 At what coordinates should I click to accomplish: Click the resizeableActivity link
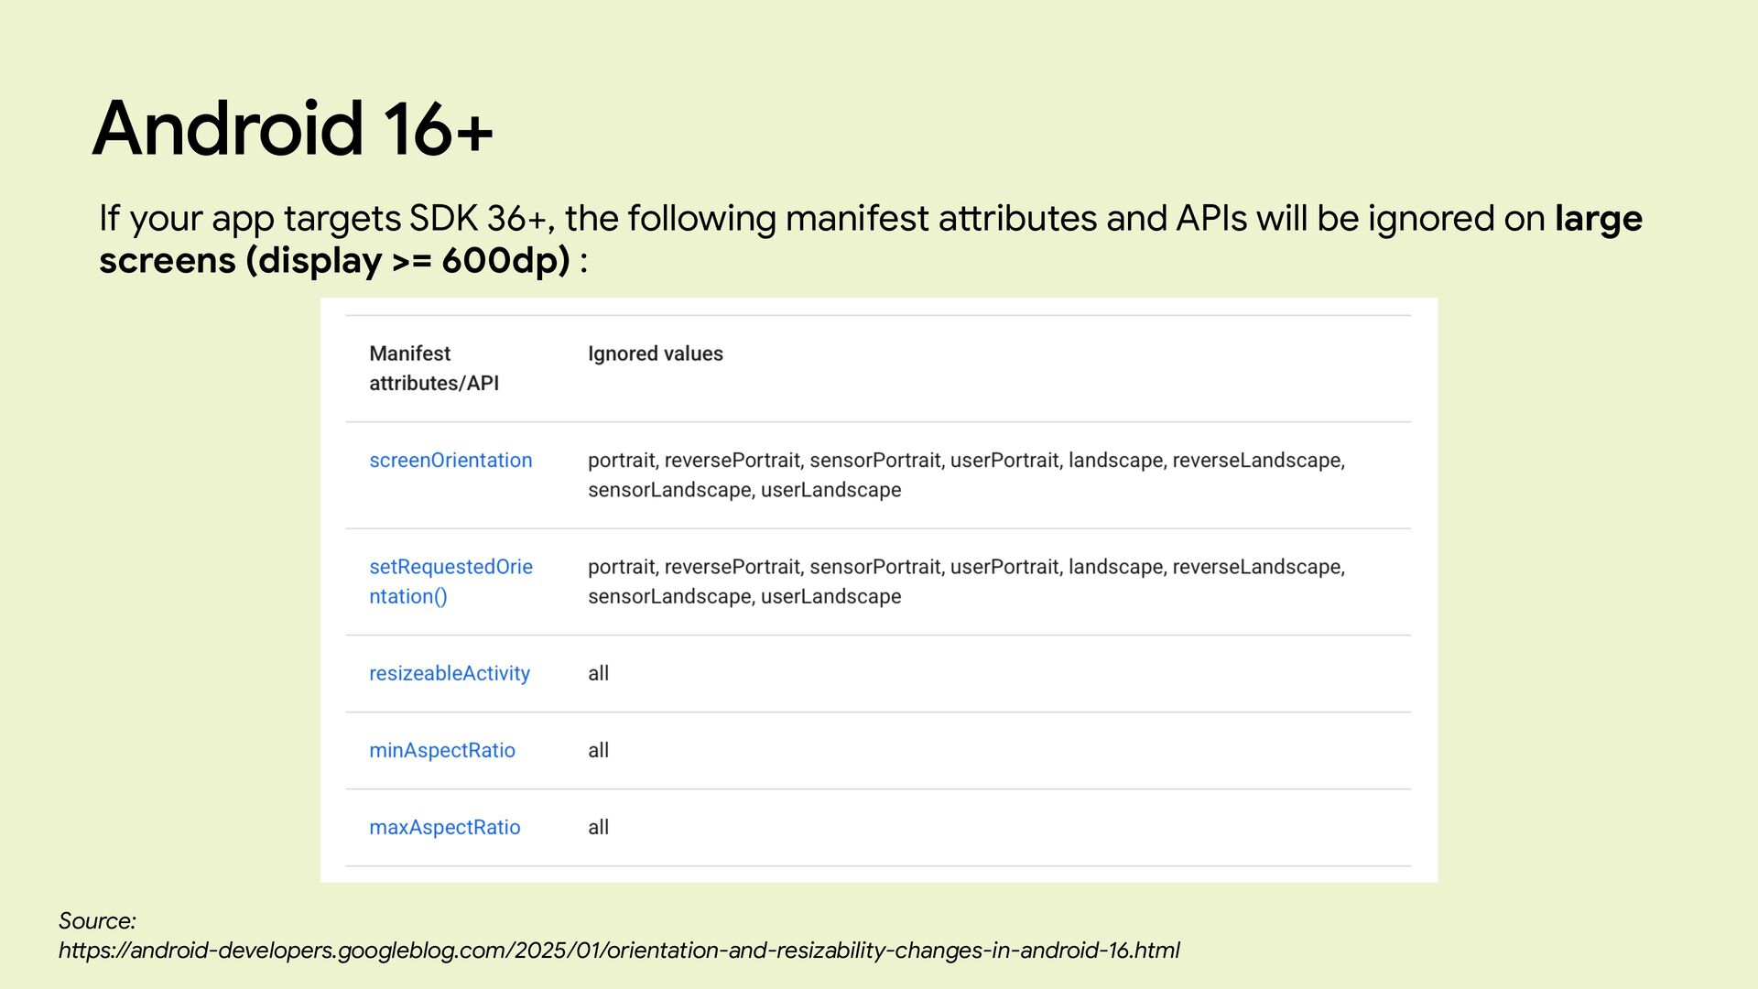point(449,674)
